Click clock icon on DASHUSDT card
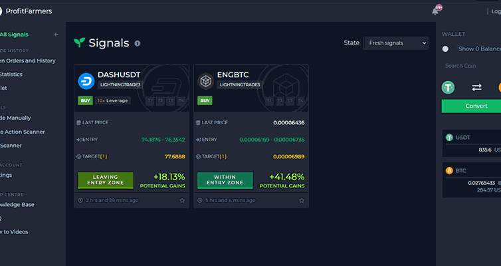The height and width of the screenshot is (266, 501). coord(80,200)
